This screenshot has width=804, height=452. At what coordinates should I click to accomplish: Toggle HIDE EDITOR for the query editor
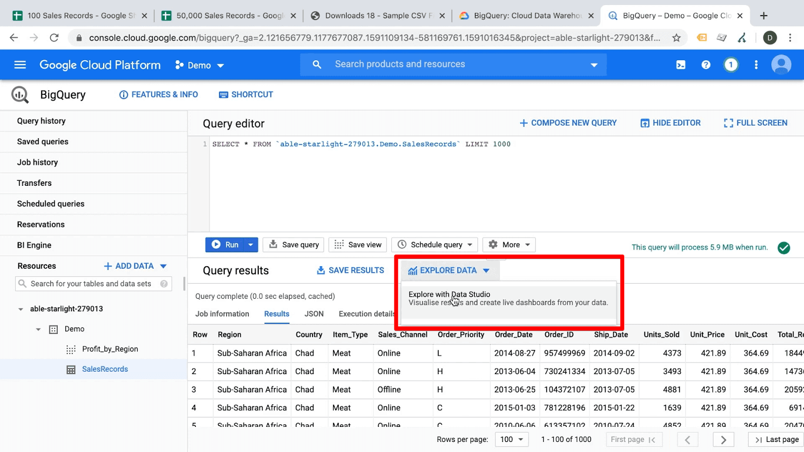670,123
